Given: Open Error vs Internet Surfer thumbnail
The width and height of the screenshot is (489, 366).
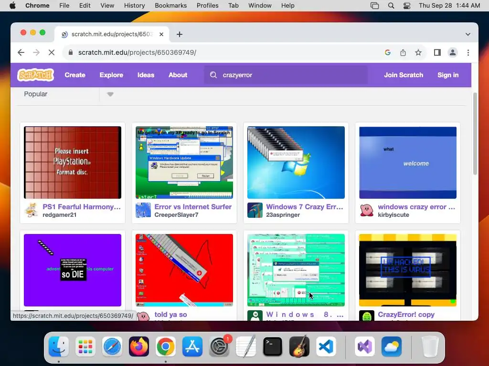Looking at the screenshot, I should [x=184, y=163].
